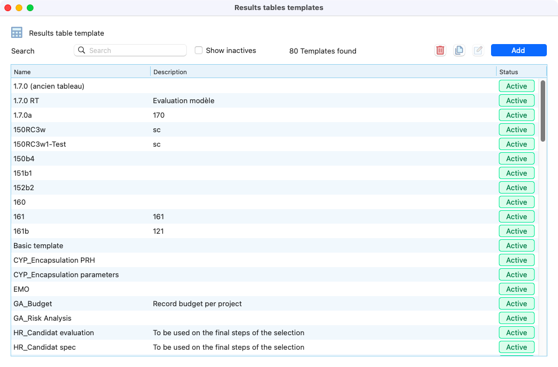Image resolution: width=558 pixels, height=367 pixels.
Task: Select the '150RC3w1-Test' template
Action: 275,144
